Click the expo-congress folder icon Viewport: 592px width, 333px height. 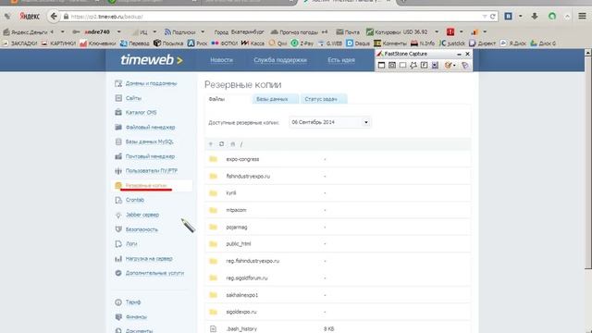pos(214,159)
